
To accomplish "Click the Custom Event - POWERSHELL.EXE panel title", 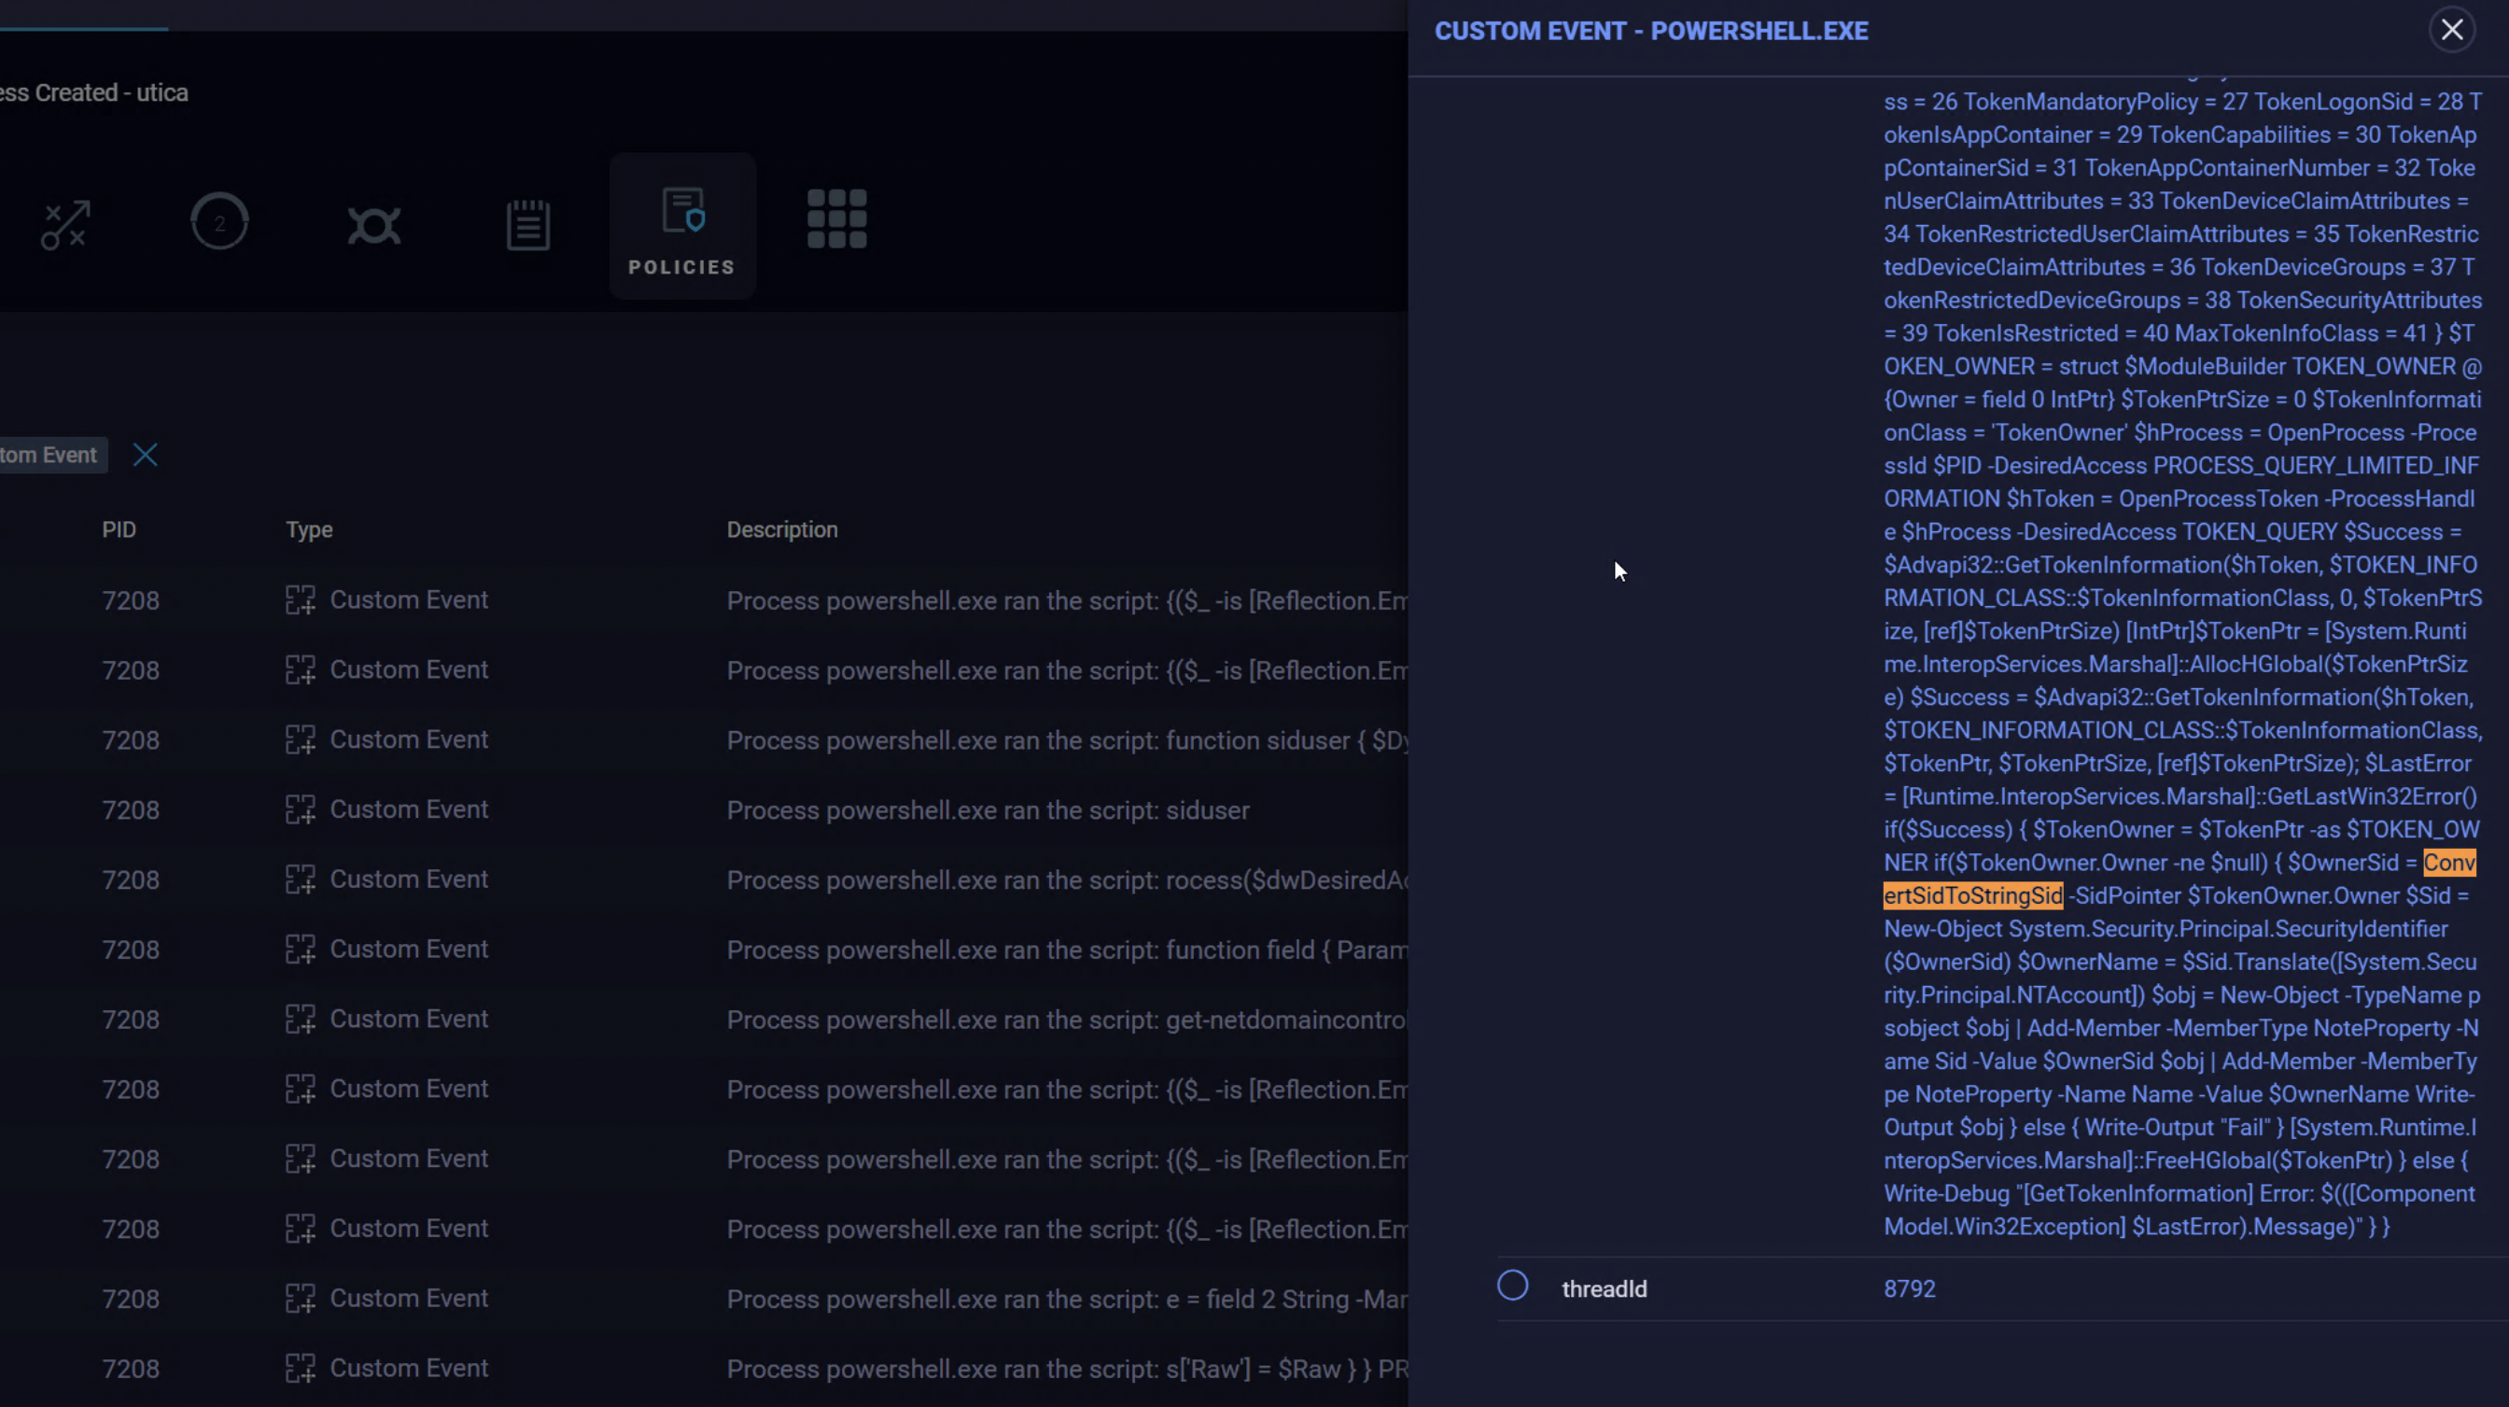I will pyautogui.click(x=1651, y=31).
